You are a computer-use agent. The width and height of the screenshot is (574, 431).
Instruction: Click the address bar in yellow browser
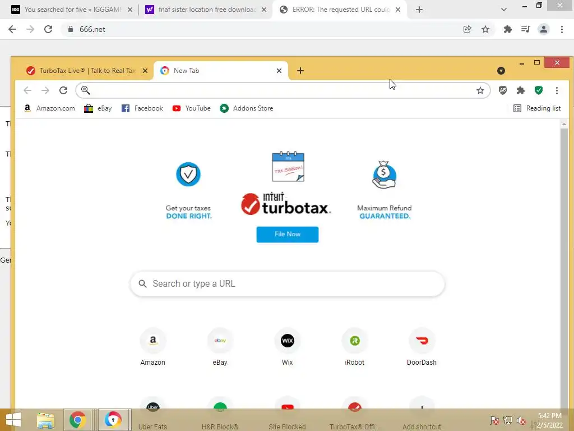point(283,90)
